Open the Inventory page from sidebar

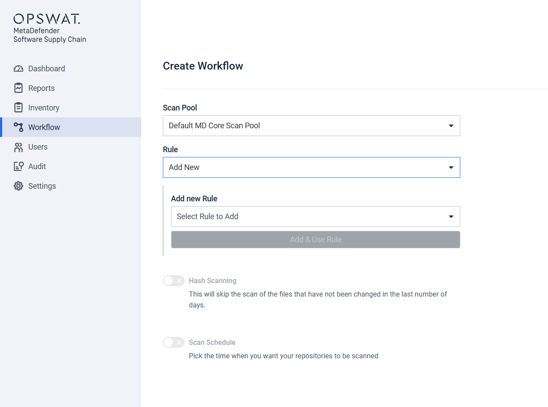point(43,108)
